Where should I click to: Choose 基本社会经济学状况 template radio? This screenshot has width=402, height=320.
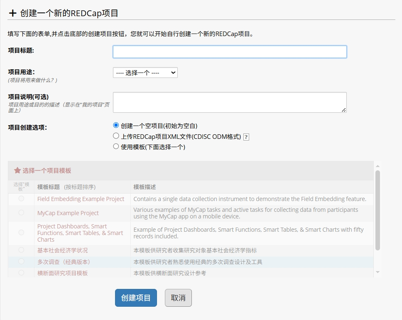point(21,250)
